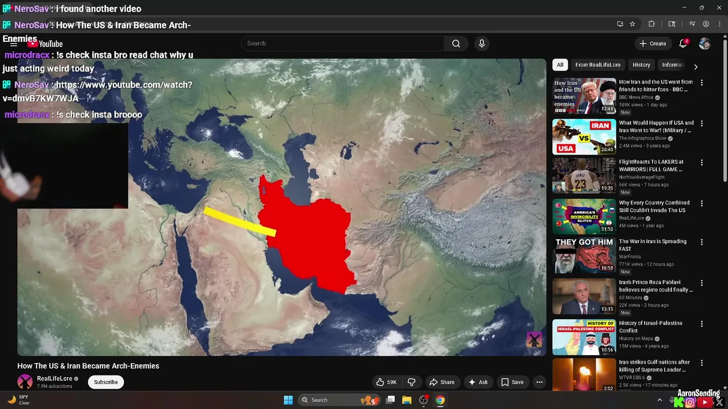Image resolution: width=728 pixels, height=409 pixels.
Task: Open options for Israel-Palestine history video
Action: point(701,324)
